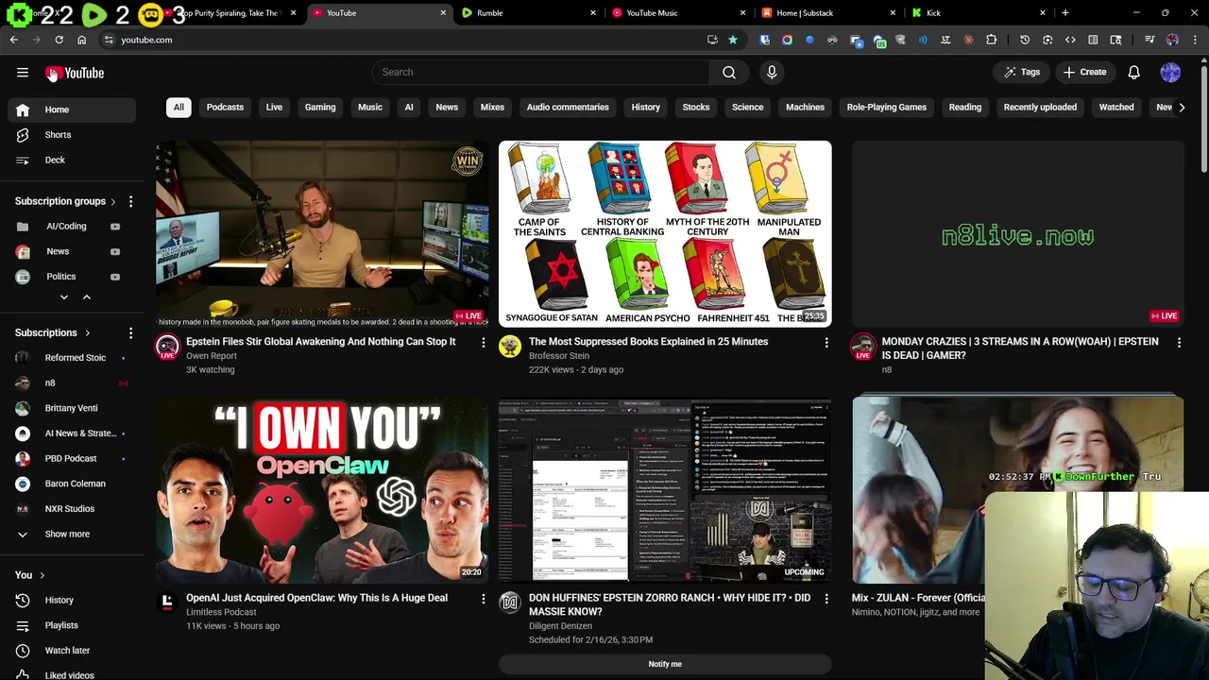Click the youtube.com address bar
The height and width of the screenshot is (680, 1209).
[406, 40]
